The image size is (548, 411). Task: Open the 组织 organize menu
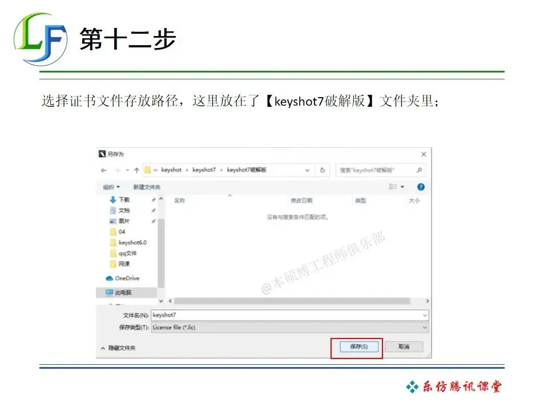(x=111, y=187)
